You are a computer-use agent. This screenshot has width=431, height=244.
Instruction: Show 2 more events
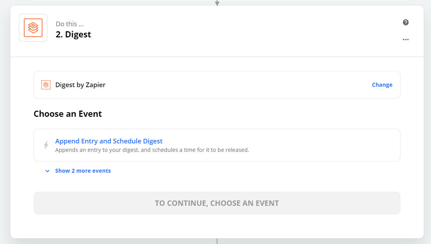click(x=83, y=171)
